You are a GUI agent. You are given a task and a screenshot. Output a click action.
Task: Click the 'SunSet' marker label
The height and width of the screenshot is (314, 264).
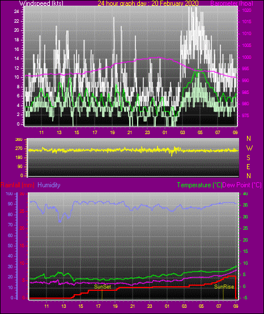tap(103, 287)
